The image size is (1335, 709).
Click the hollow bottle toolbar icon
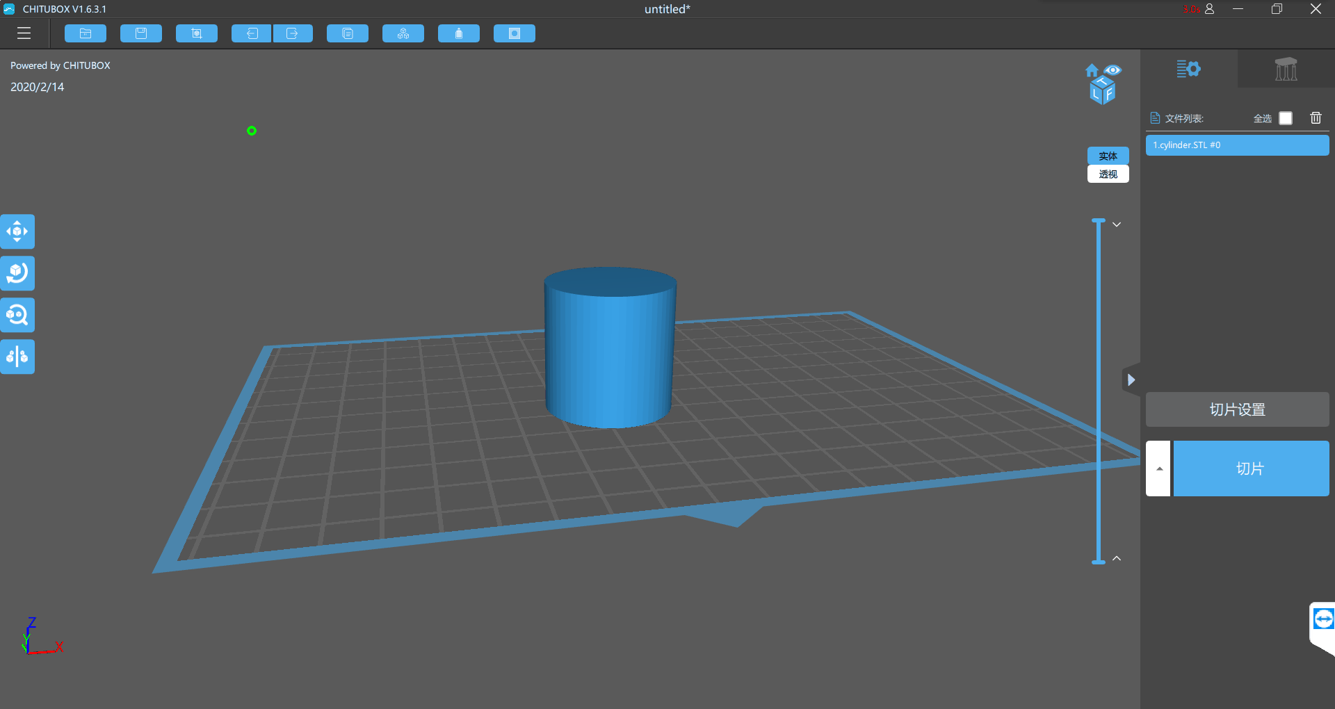click(459, 33)
